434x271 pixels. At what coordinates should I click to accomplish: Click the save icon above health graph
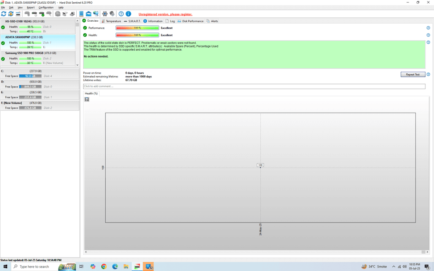coord(87,99)
